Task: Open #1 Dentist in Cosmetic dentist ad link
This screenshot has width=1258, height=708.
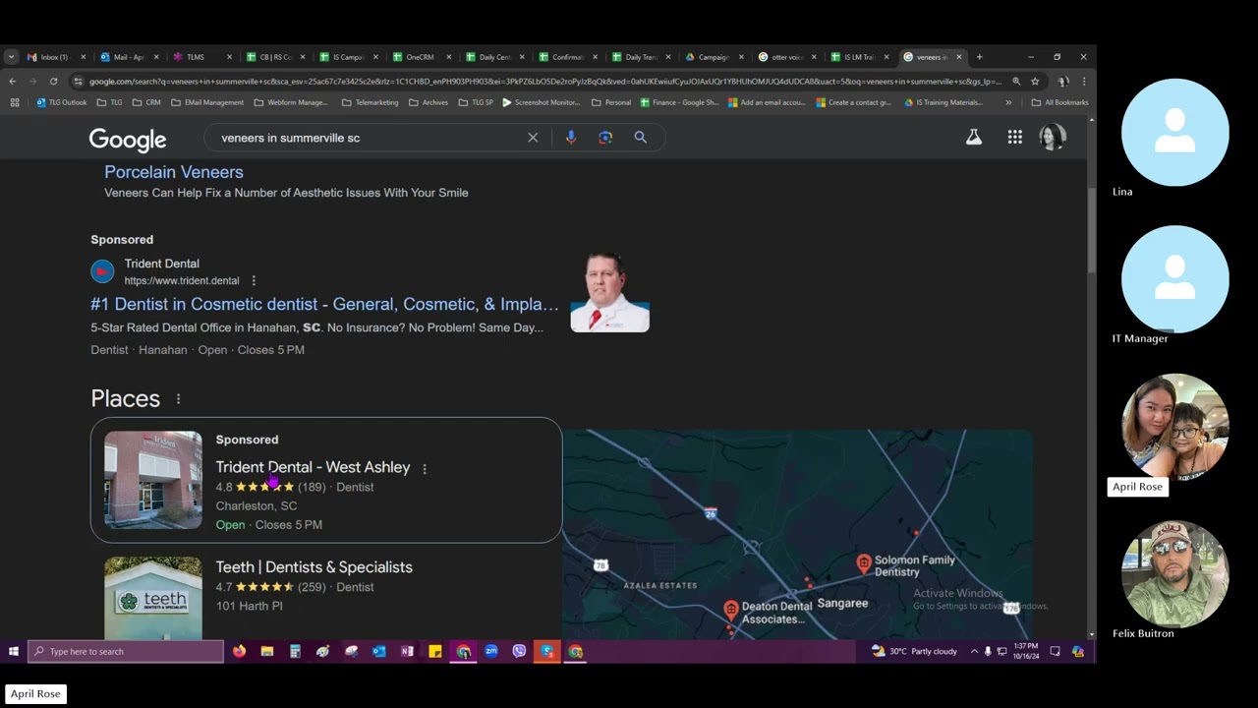Action: 324,305
